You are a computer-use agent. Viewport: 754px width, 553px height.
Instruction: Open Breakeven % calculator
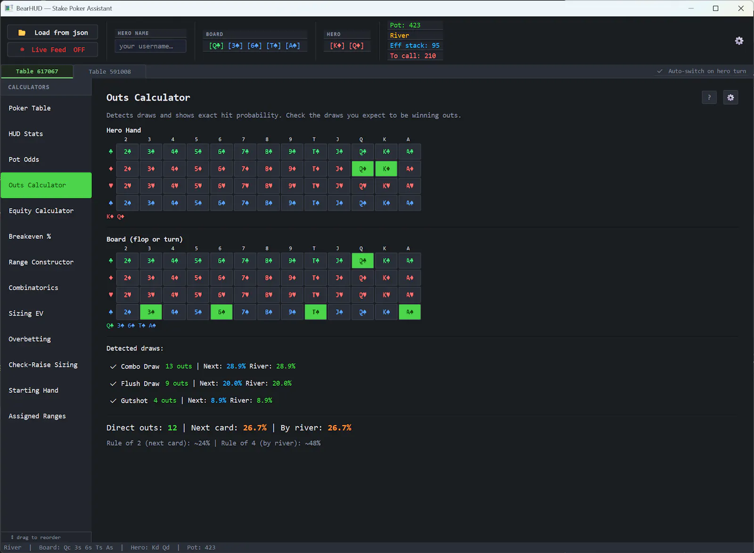(x=46, y=236)
